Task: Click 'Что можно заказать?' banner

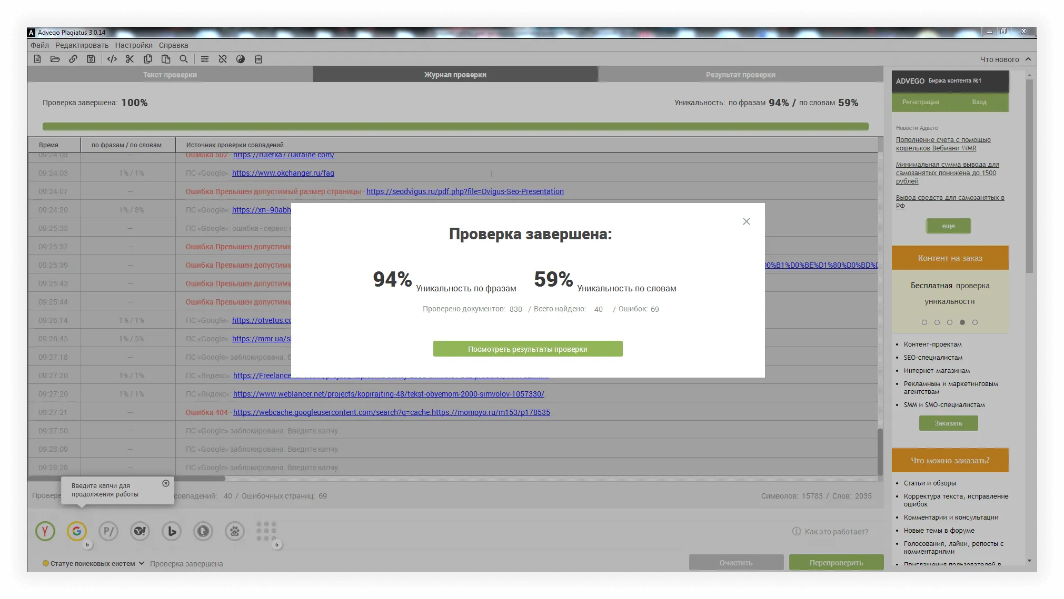Action: 950,460
